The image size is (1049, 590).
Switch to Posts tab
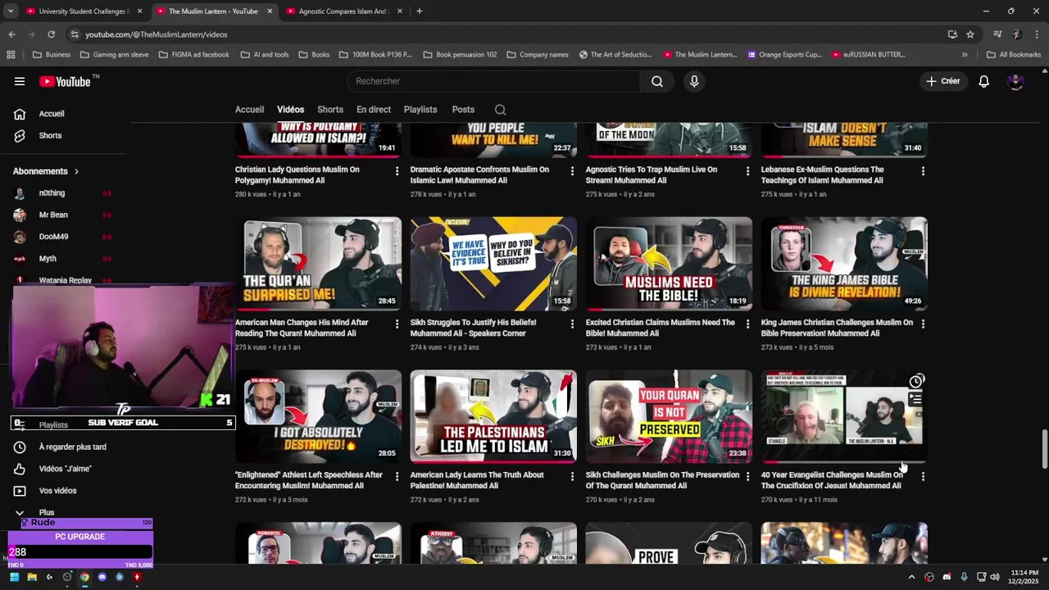(x=463, y=110)
